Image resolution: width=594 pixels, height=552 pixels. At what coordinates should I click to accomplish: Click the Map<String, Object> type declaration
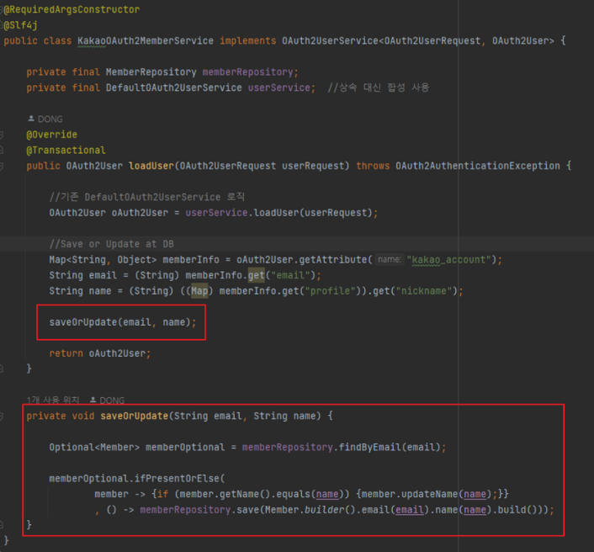(103, 260)
